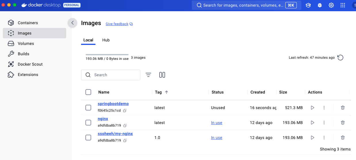
Task: Click In use status for ssoheeh/my-nginx
Action: 217,138
